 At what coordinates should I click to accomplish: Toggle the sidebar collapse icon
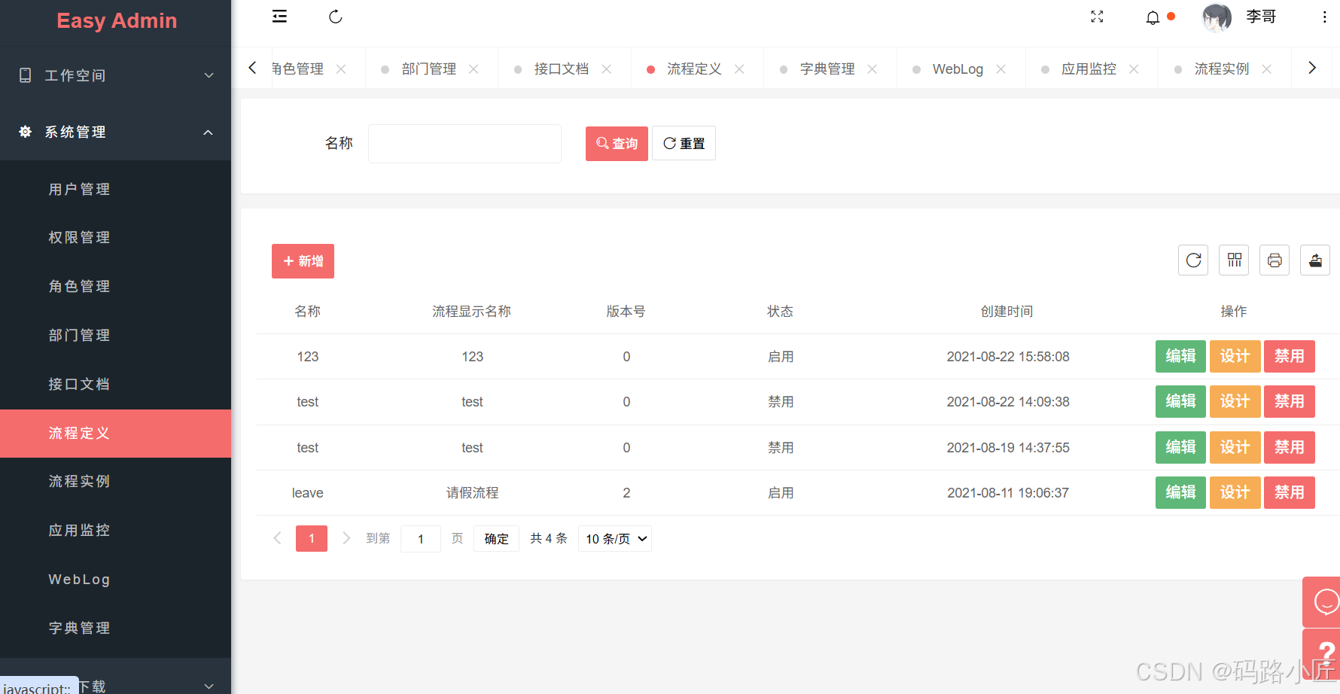(279, 16)
